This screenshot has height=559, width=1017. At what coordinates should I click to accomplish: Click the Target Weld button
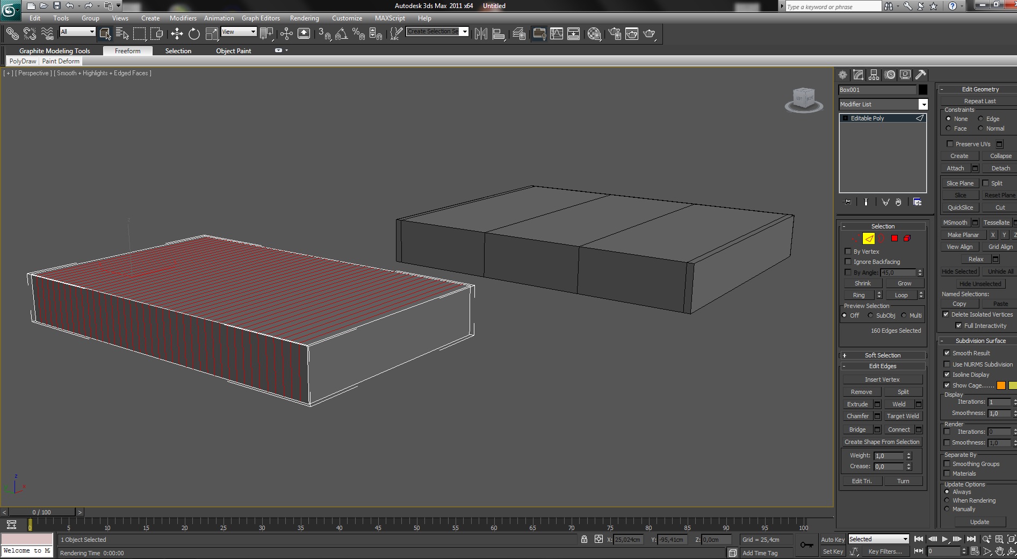[x=903, y=416]
